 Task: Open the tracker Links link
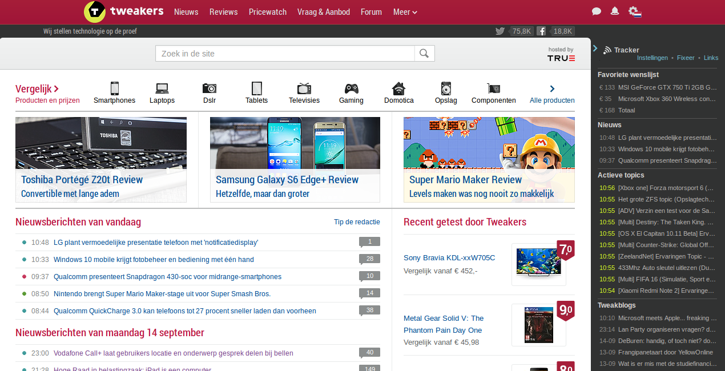(x=711, y=58)
